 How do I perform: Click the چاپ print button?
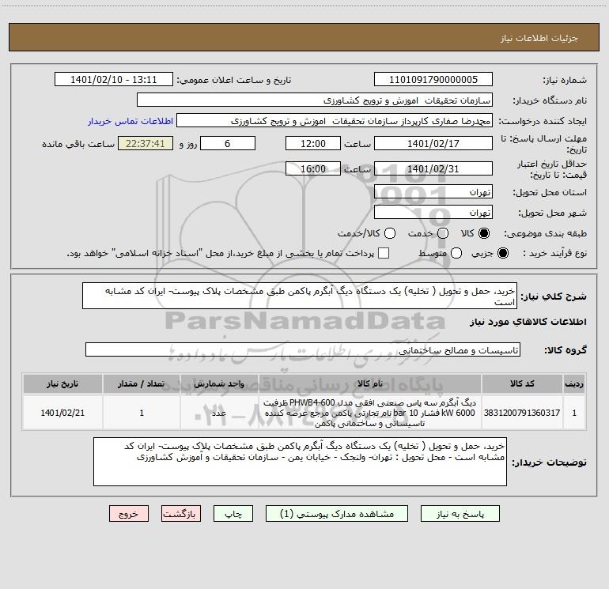[x=233, y=514]
